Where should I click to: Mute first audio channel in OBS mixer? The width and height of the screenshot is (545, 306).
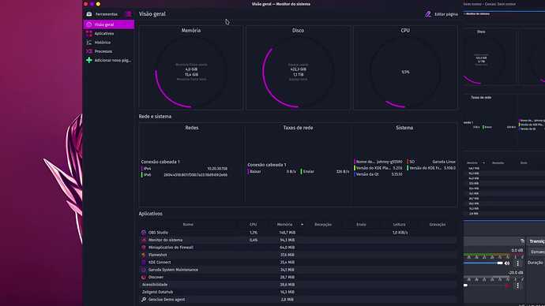click(x=507, y=263)
